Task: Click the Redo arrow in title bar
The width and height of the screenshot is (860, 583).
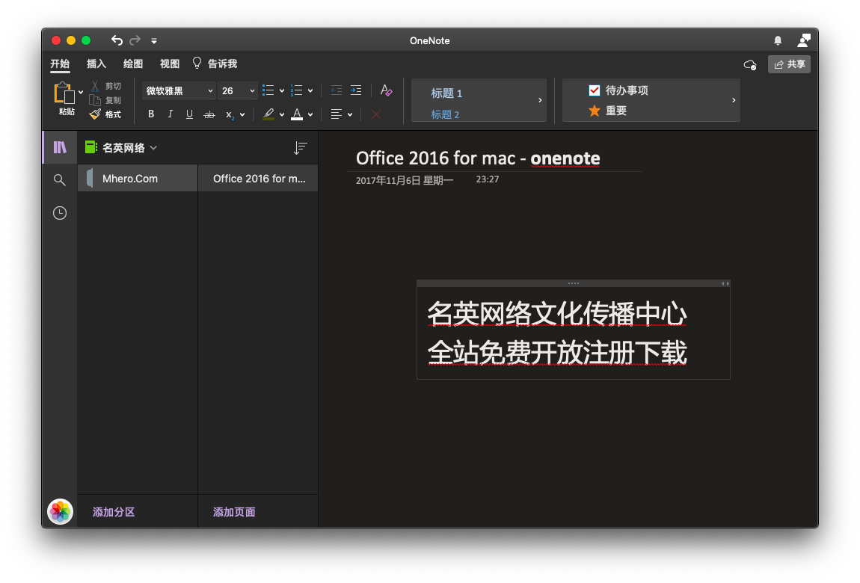Action: [135, 40]
